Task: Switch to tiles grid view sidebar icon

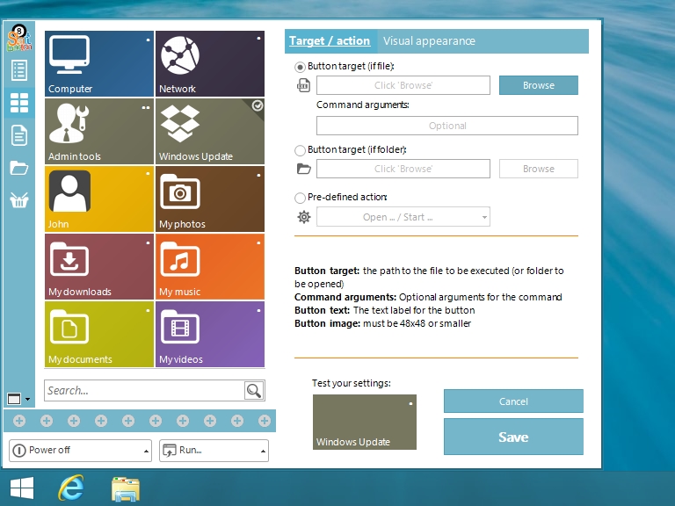Action: (19, 103)
